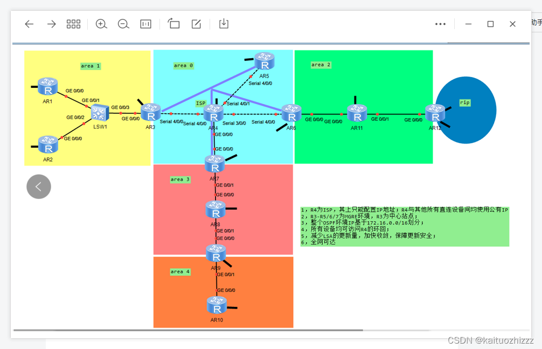Click requirement line 3 about 172.16.0.0/16
The width and height of the screenshot is (542, 349).
click(362, 223)
